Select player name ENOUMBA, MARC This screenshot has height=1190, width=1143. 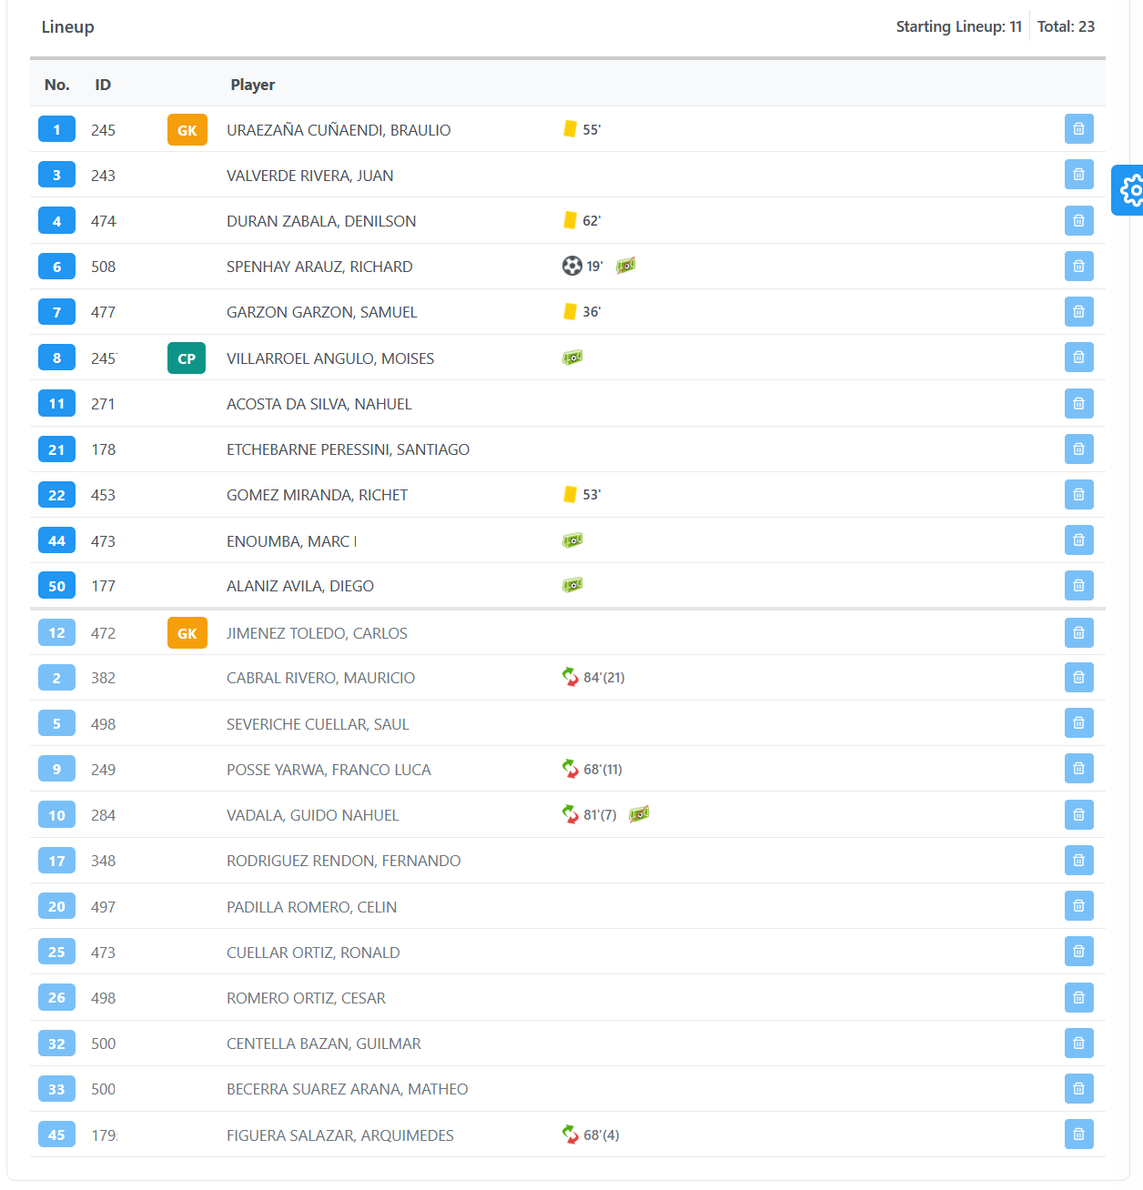(x=291, y=541)
